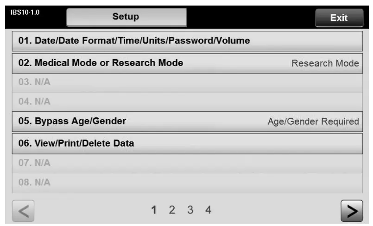Select the Setup tab header

pyautogui.click(x=126, y=18)
